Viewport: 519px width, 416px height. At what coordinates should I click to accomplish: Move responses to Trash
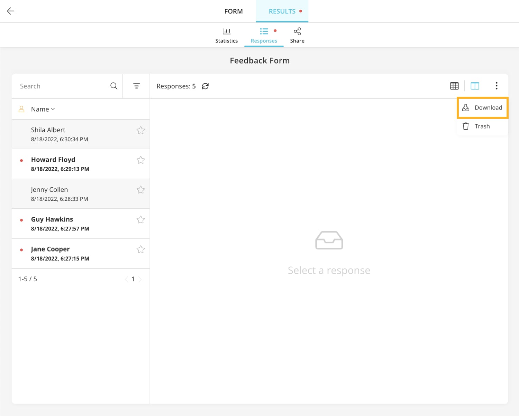point(482,126)
